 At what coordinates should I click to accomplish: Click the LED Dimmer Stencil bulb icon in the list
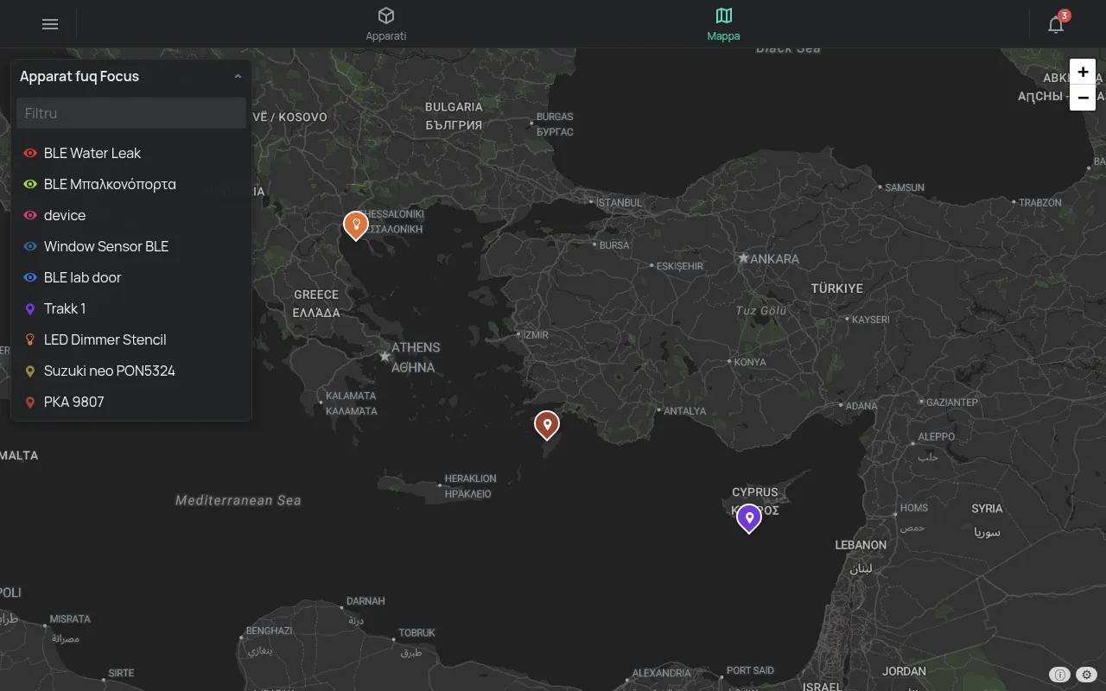[x=30, y=339]
